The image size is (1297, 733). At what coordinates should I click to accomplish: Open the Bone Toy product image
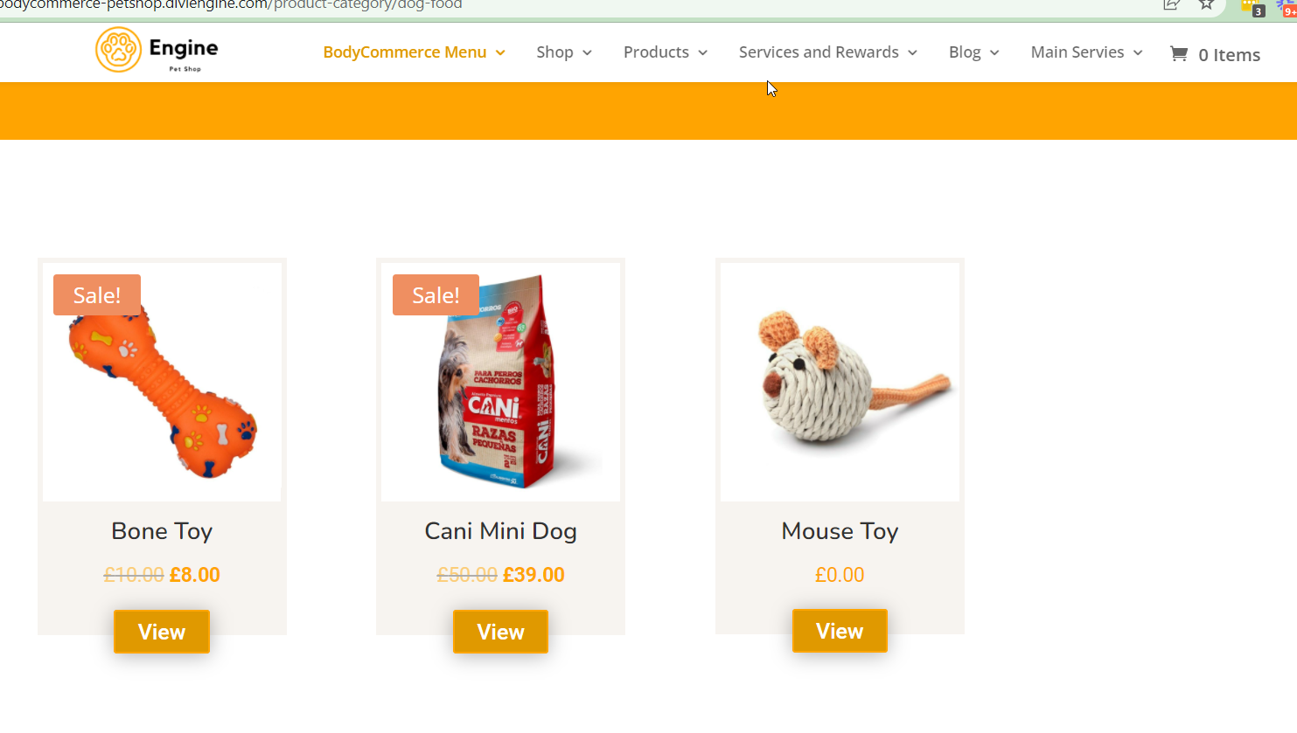pos(162,382)
